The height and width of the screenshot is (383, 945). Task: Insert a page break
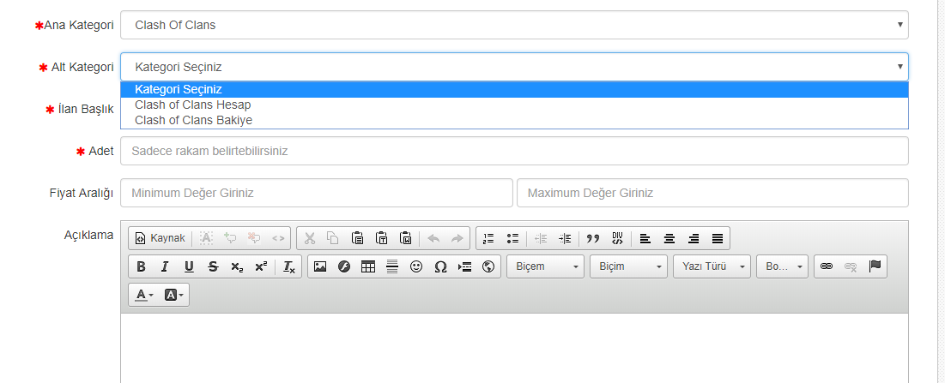464,266
